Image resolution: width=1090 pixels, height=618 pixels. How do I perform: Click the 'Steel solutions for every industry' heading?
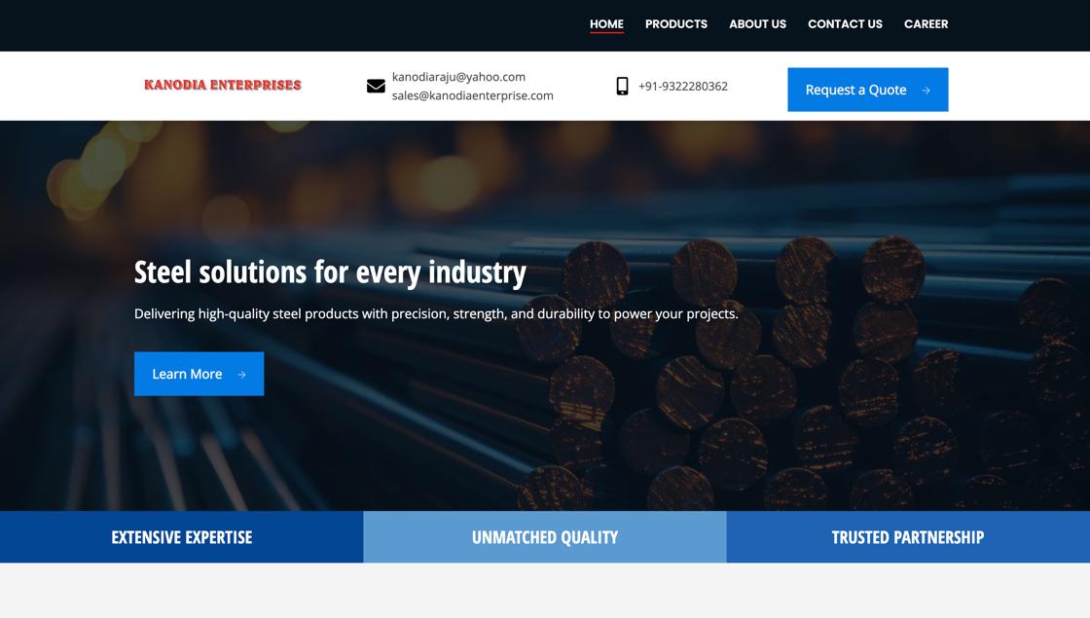[330, 272]
